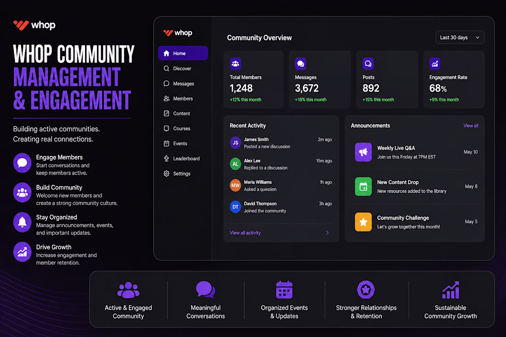506x337 pixels.
Task: Go to Messages in the sidebar
Action: point(183,84)
